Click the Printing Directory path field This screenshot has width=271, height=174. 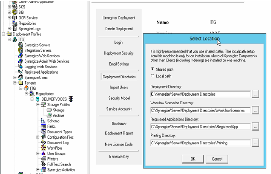click(200, 143)
